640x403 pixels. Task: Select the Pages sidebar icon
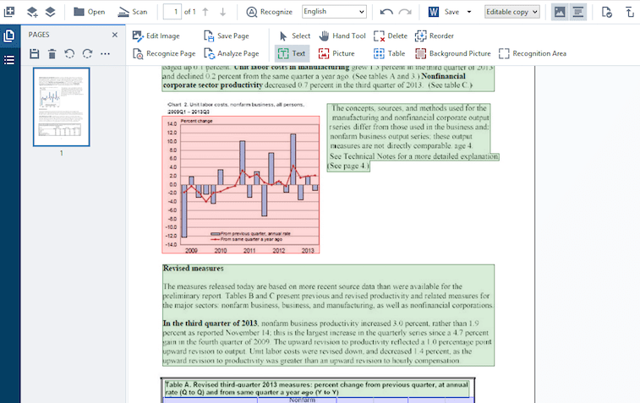point(9,35)
